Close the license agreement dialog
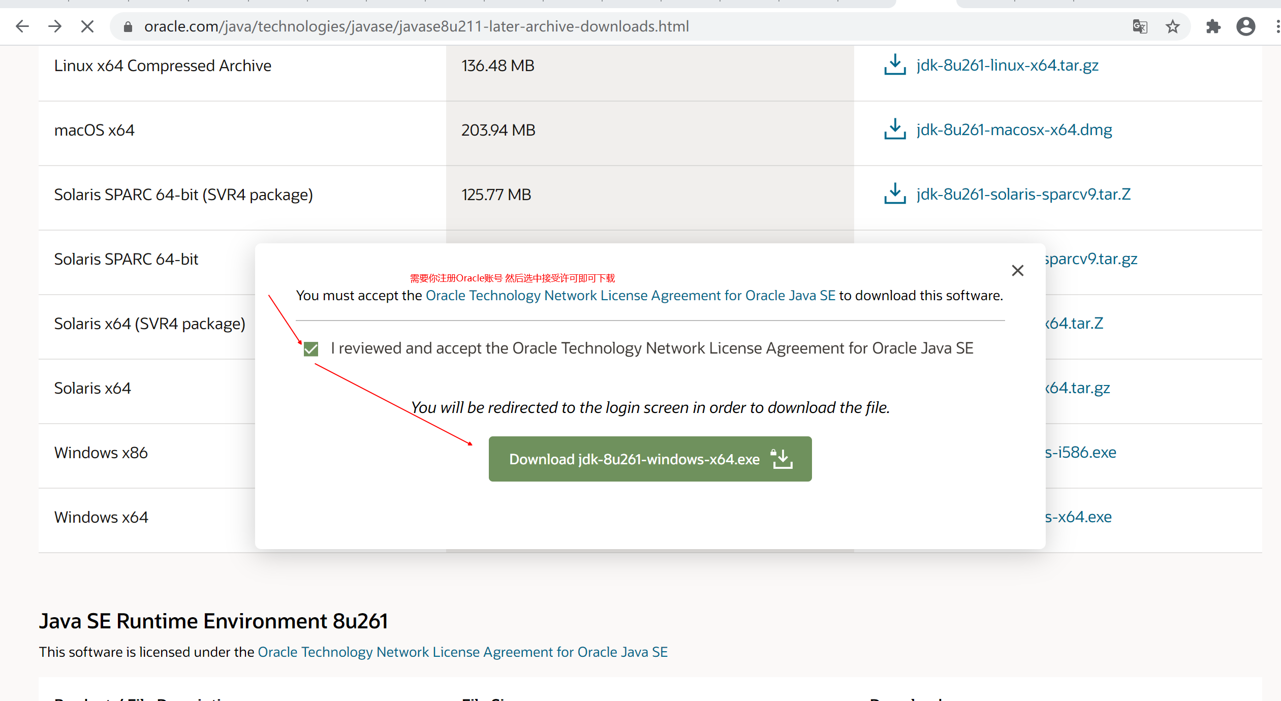Viewport: 1281px width, 701px height. point(1017,271)
